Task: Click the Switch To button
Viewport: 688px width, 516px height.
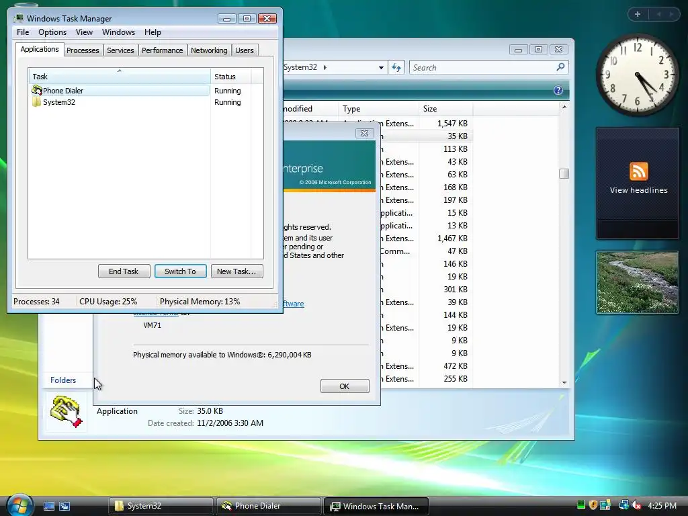Action: pos(180,271)
